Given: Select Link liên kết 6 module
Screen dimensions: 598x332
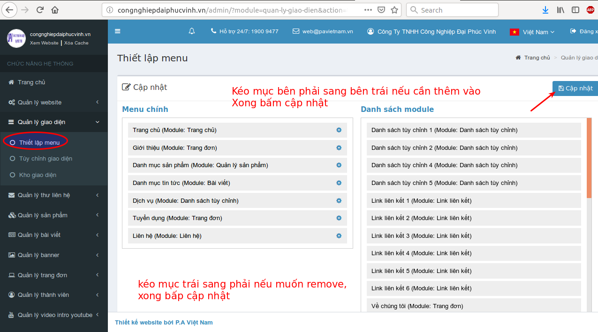Looking at the screenshot, I should click(x=474, y=288).
